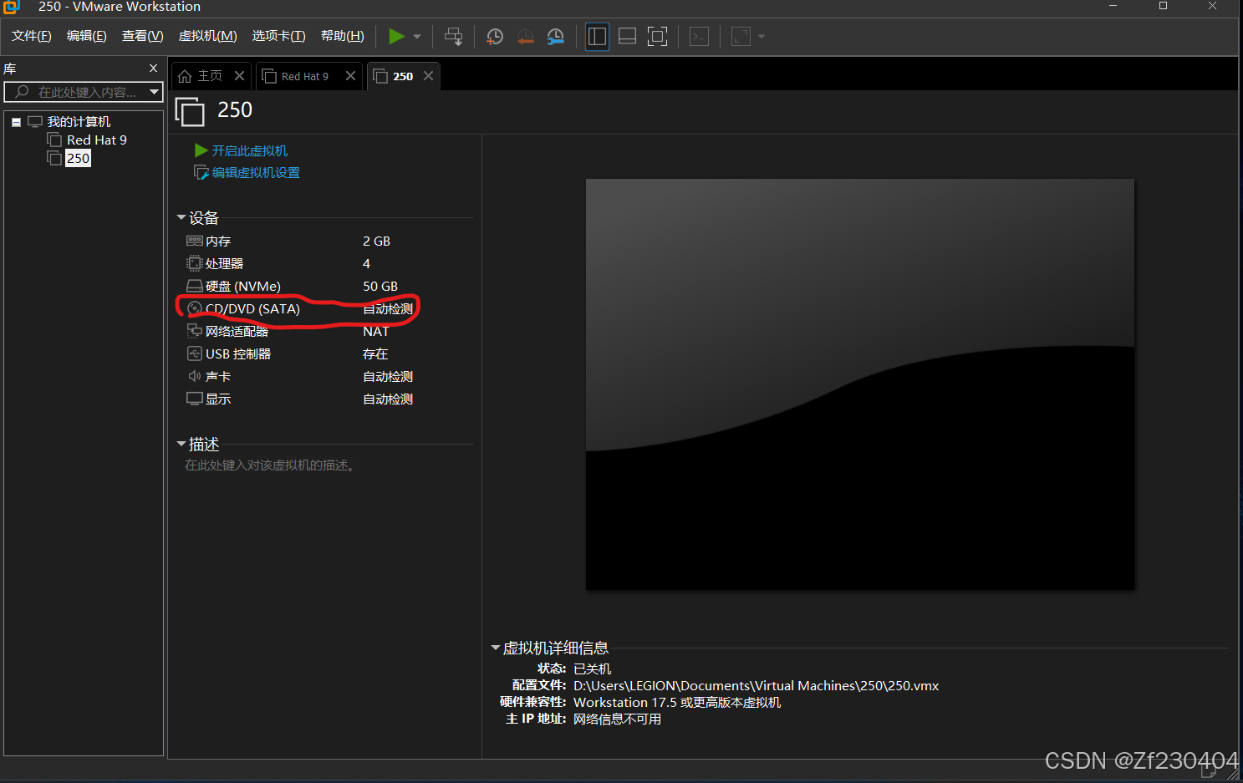Select the 网络信息不可用 IP address text
Screen dimensions: 1243x783
point(617,719)
